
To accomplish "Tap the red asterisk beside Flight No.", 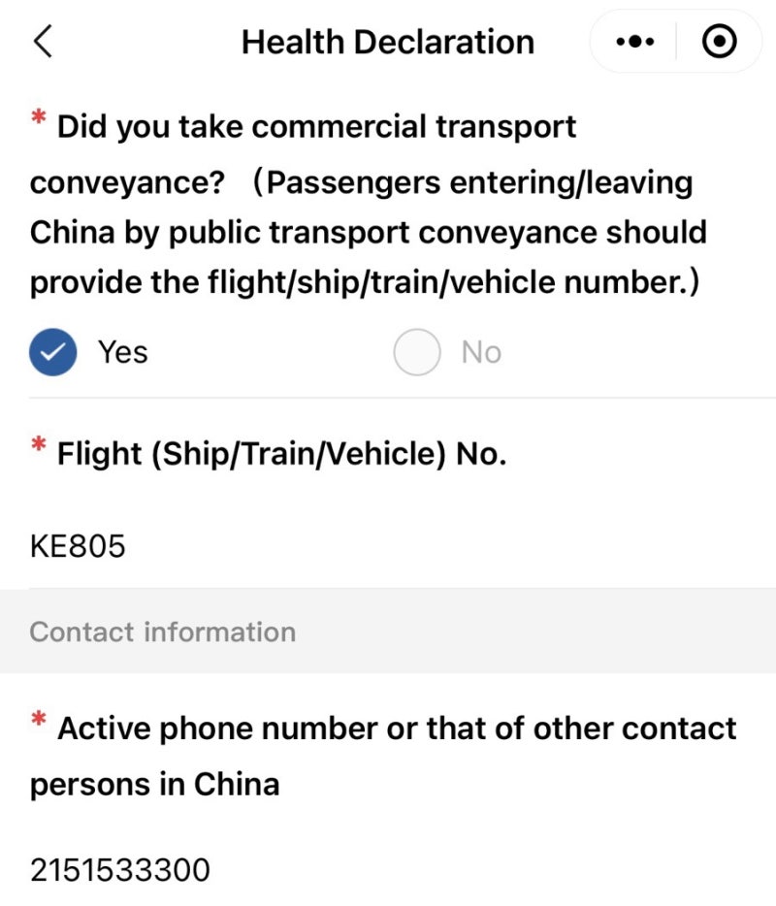I will (39, 444).
